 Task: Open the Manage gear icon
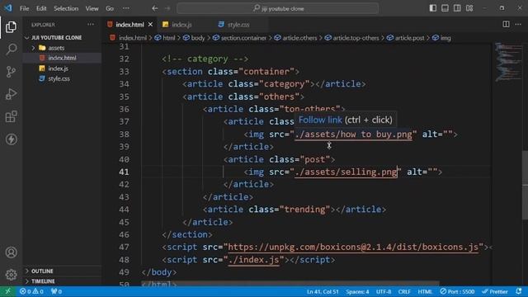pyautogui.click(x=11, y=275)
